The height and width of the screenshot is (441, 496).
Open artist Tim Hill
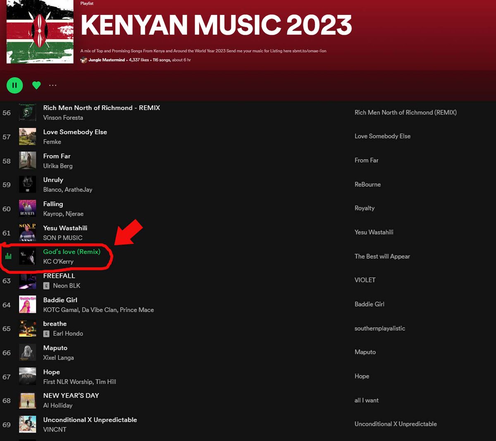tap(106, 381)
